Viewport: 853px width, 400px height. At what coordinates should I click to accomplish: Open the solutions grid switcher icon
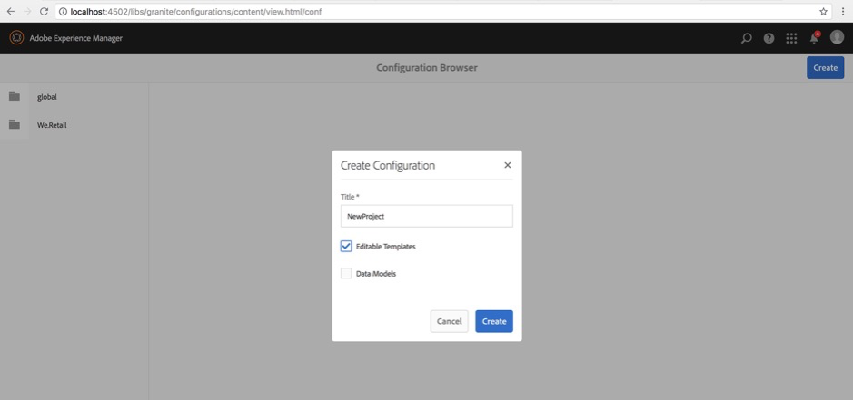pyautogui.click(x=791, y=38)
